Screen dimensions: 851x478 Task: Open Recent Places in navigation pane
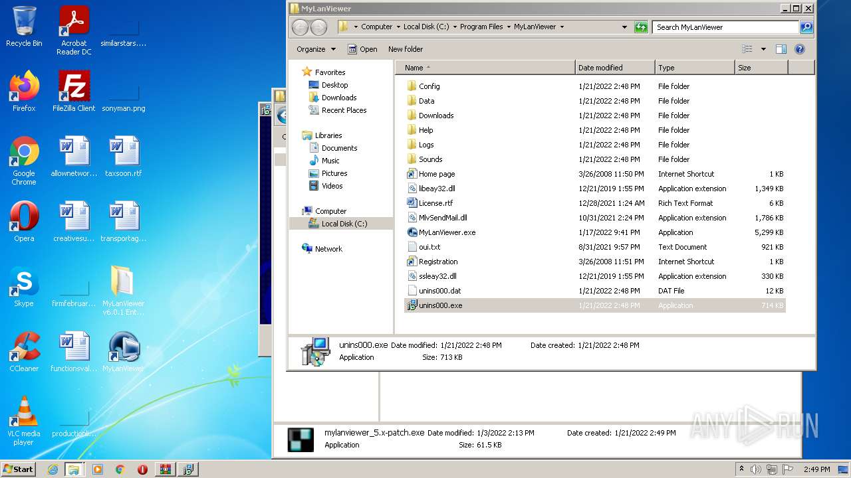point(338,110)
